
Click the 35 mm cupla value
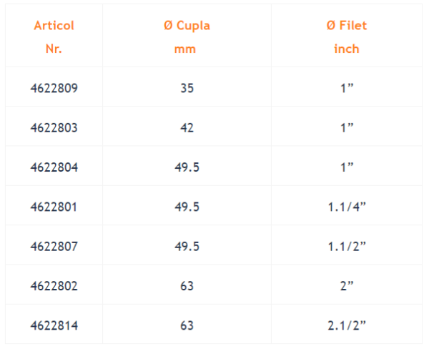pyautogui.click(x=187, y=88)
